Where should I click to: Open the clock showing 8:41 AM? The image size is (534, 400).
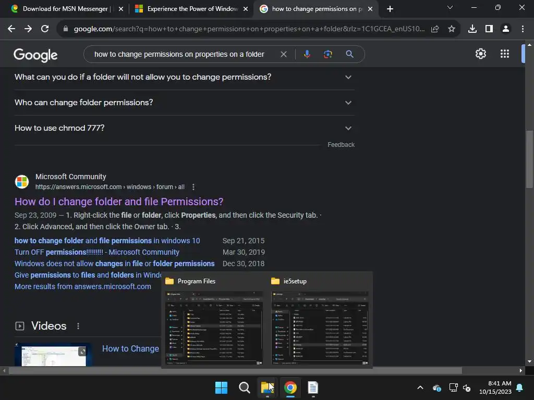coord(495,387)
